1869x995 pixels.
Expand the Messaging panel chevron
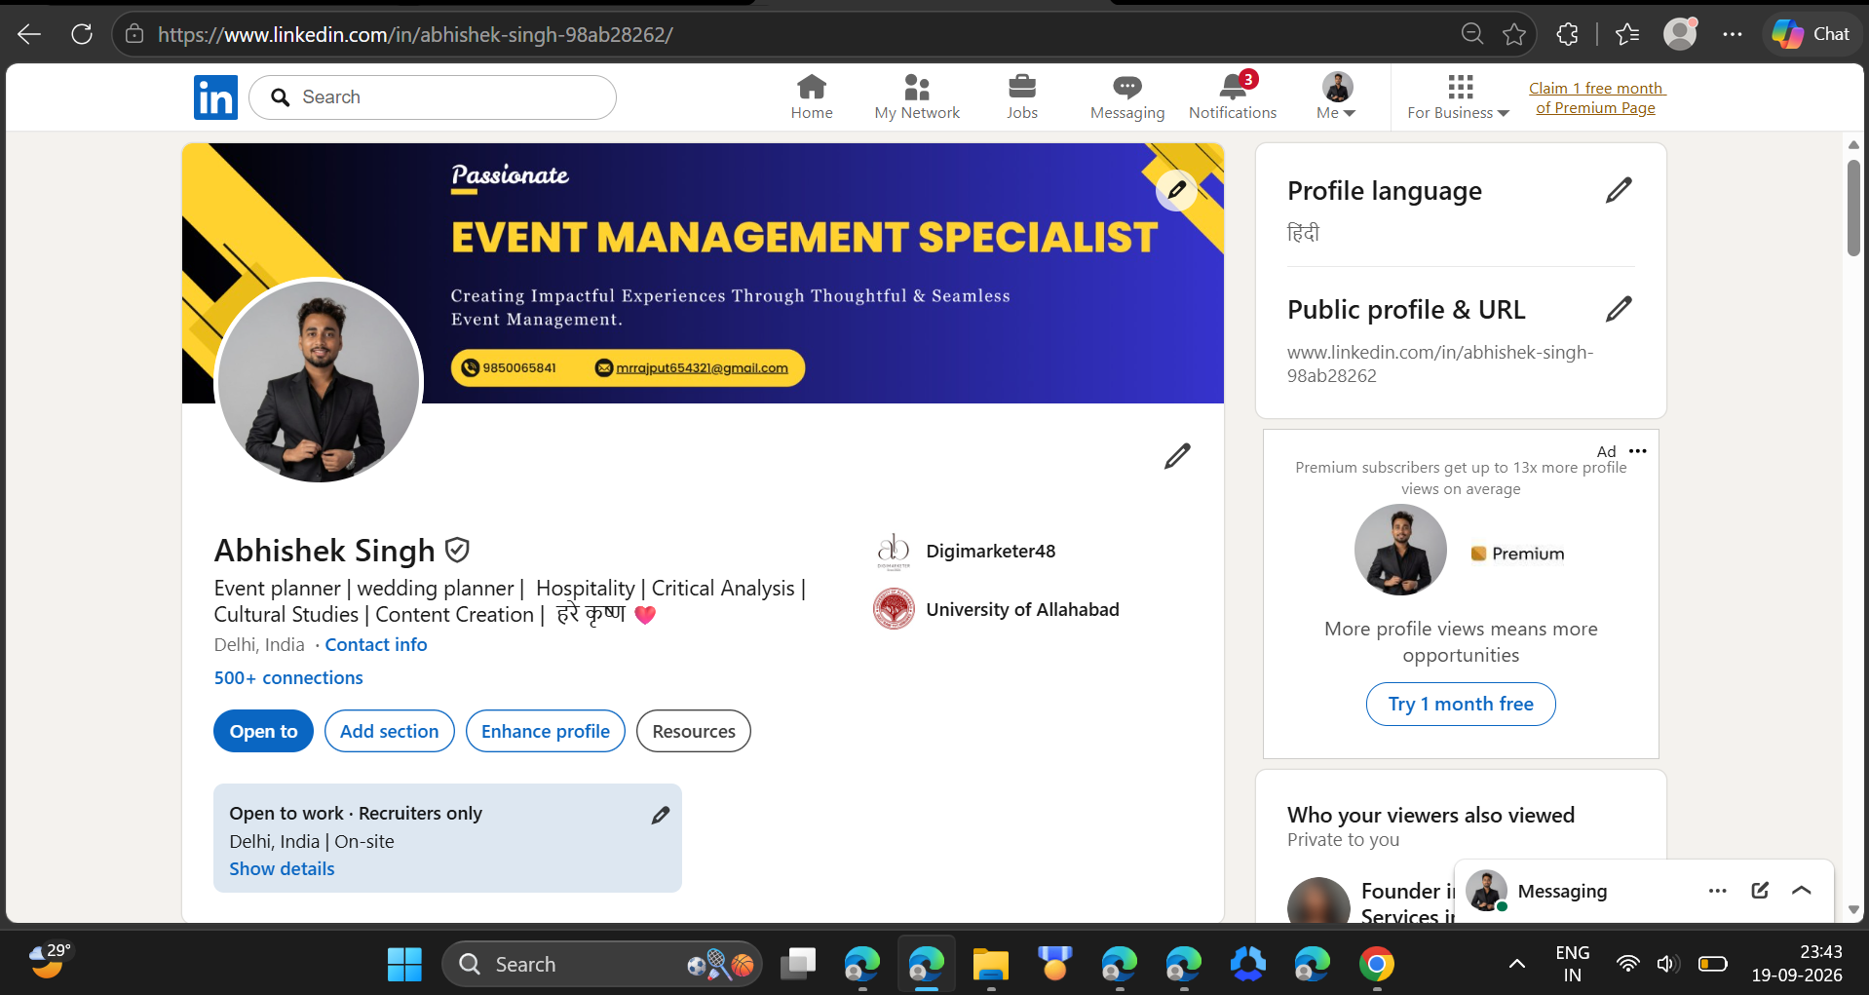(1802, 891)
